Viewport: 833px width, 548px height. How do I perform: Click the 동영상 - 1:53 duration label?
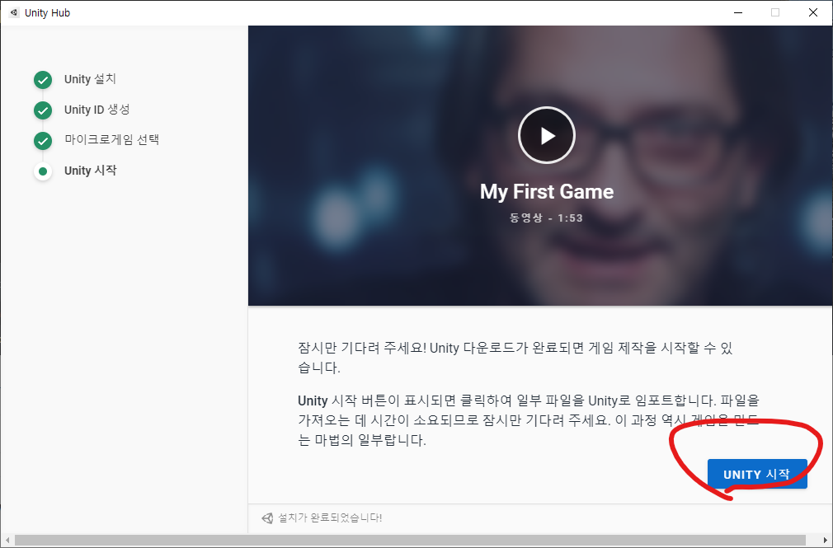click(x=546, y=218)
